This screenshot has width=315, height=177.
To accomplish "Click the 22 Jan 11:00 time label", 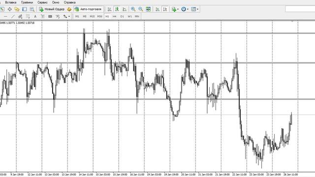I will (240, 175).
